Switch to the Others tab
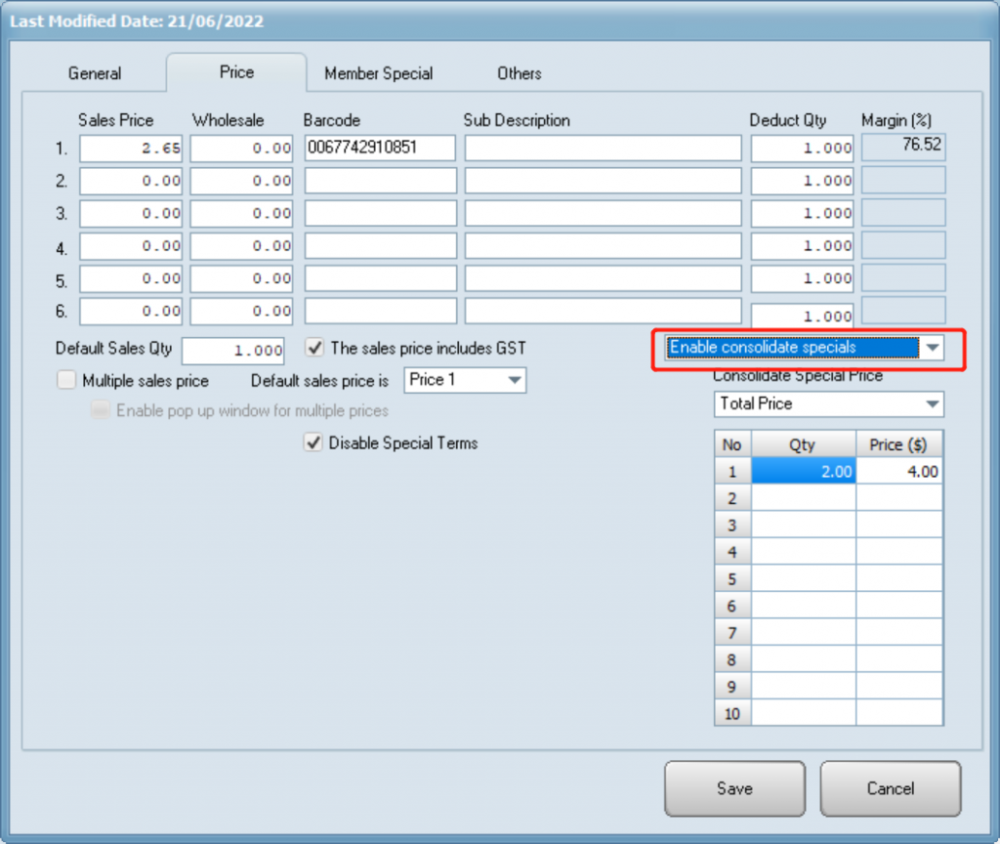The image size is (1000, 844). coord(519,73)
